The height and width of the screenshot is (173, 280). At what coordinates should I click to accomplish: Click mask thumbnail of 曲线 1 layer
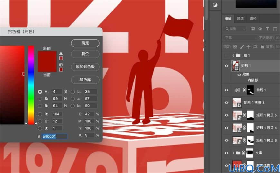(250, 90)
